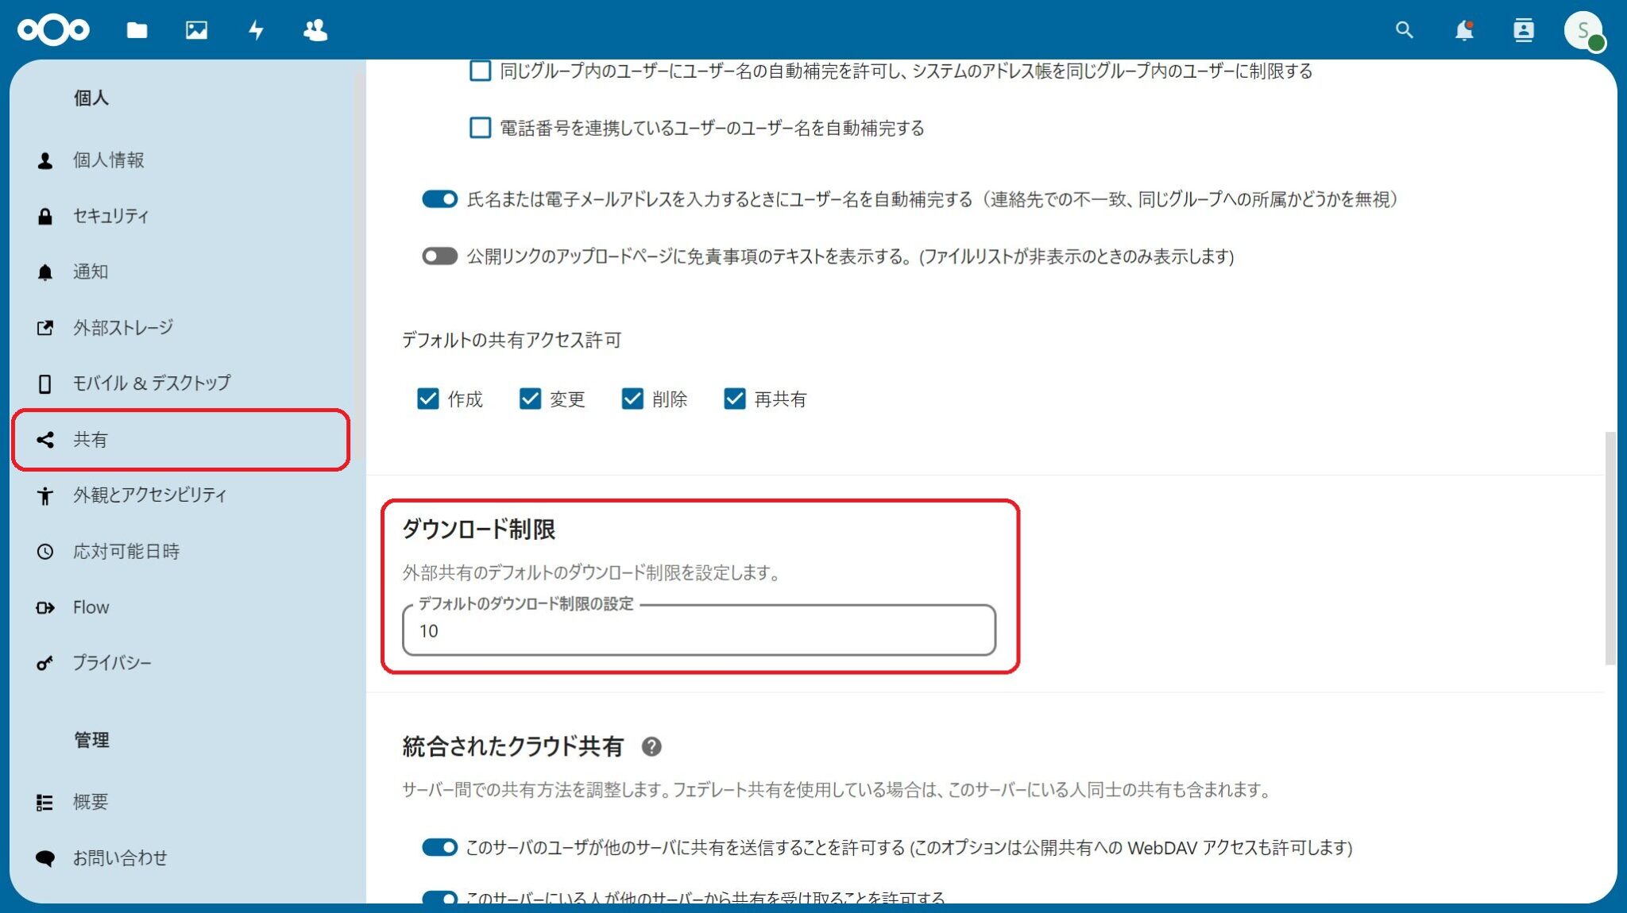1627x913 pixels.
Task: Open the Files app from the top bar
Action: [x=136, y=30]
